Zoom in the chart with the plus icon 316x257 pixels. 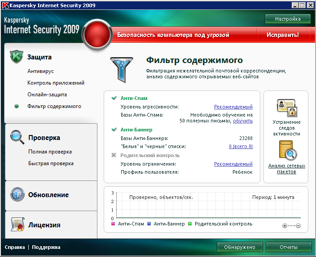coord(285,225)
